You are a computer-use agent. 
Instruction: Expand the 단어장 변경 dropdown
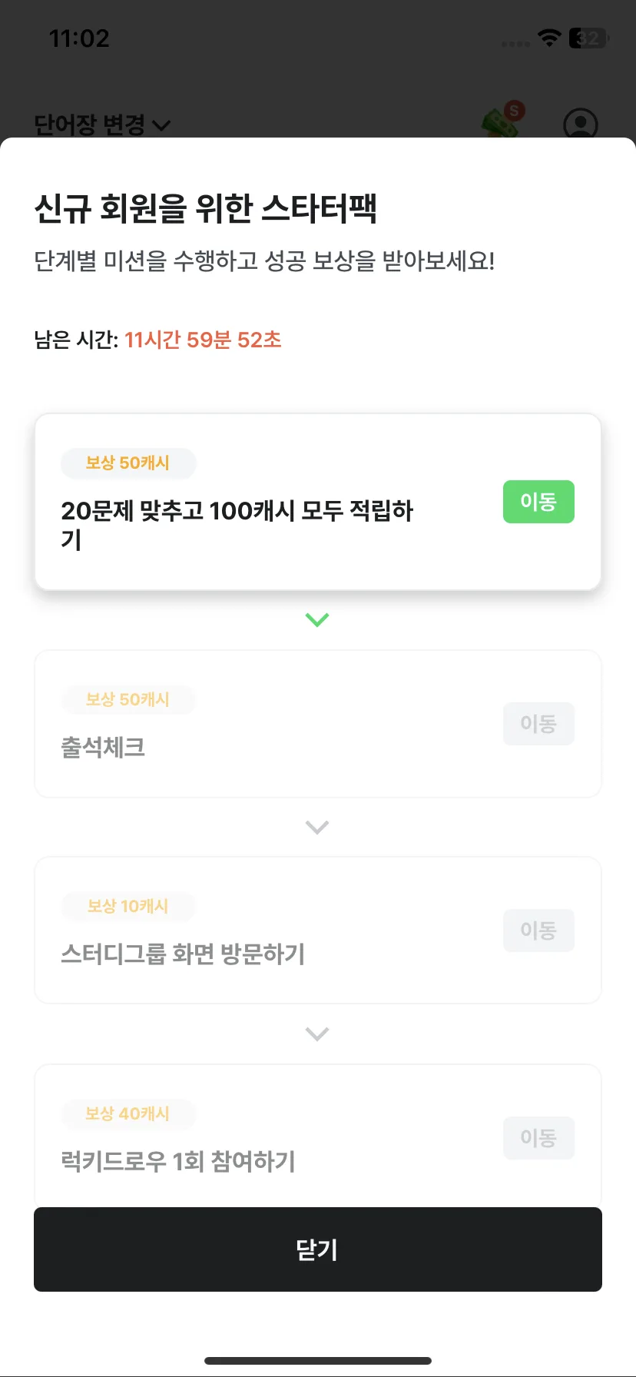tap(102, 124)
